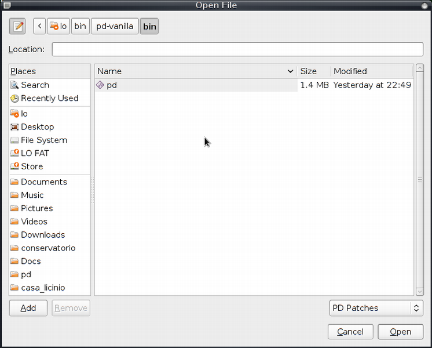Open the Documents bookmark
Viewport: 432px width, 348px height.
coord(50,182)
